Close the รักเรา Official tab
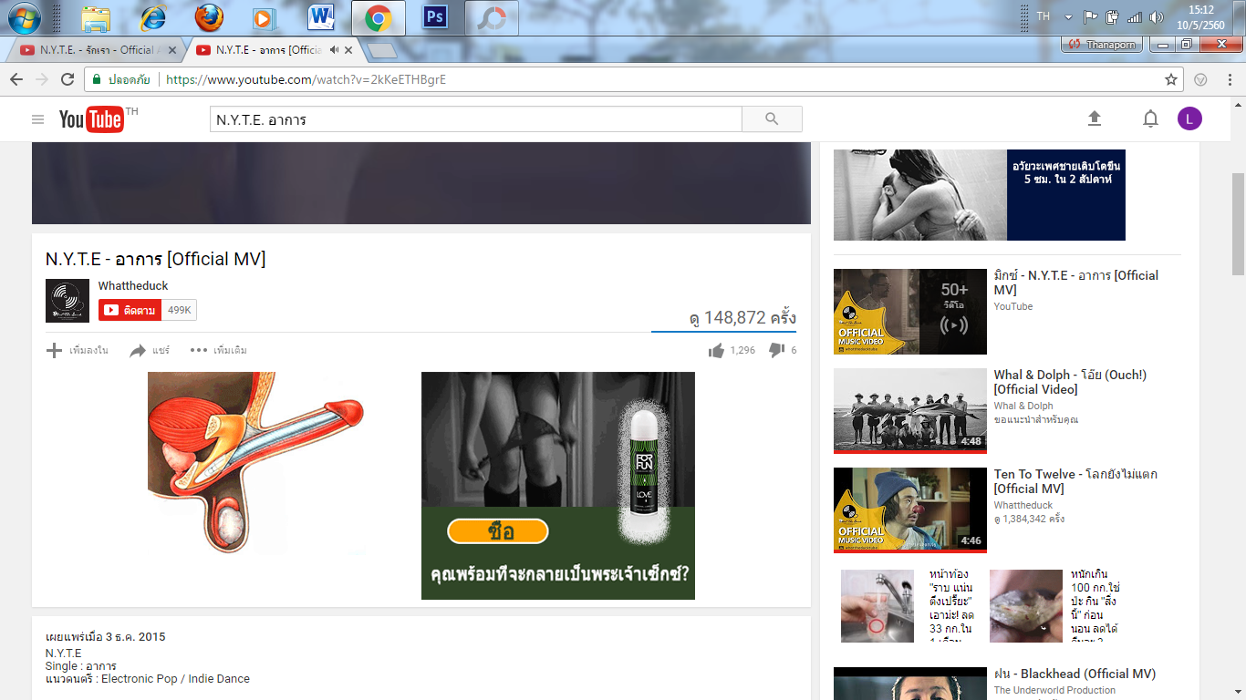This screenshot has width=1246, height=700. pos(171,50)
